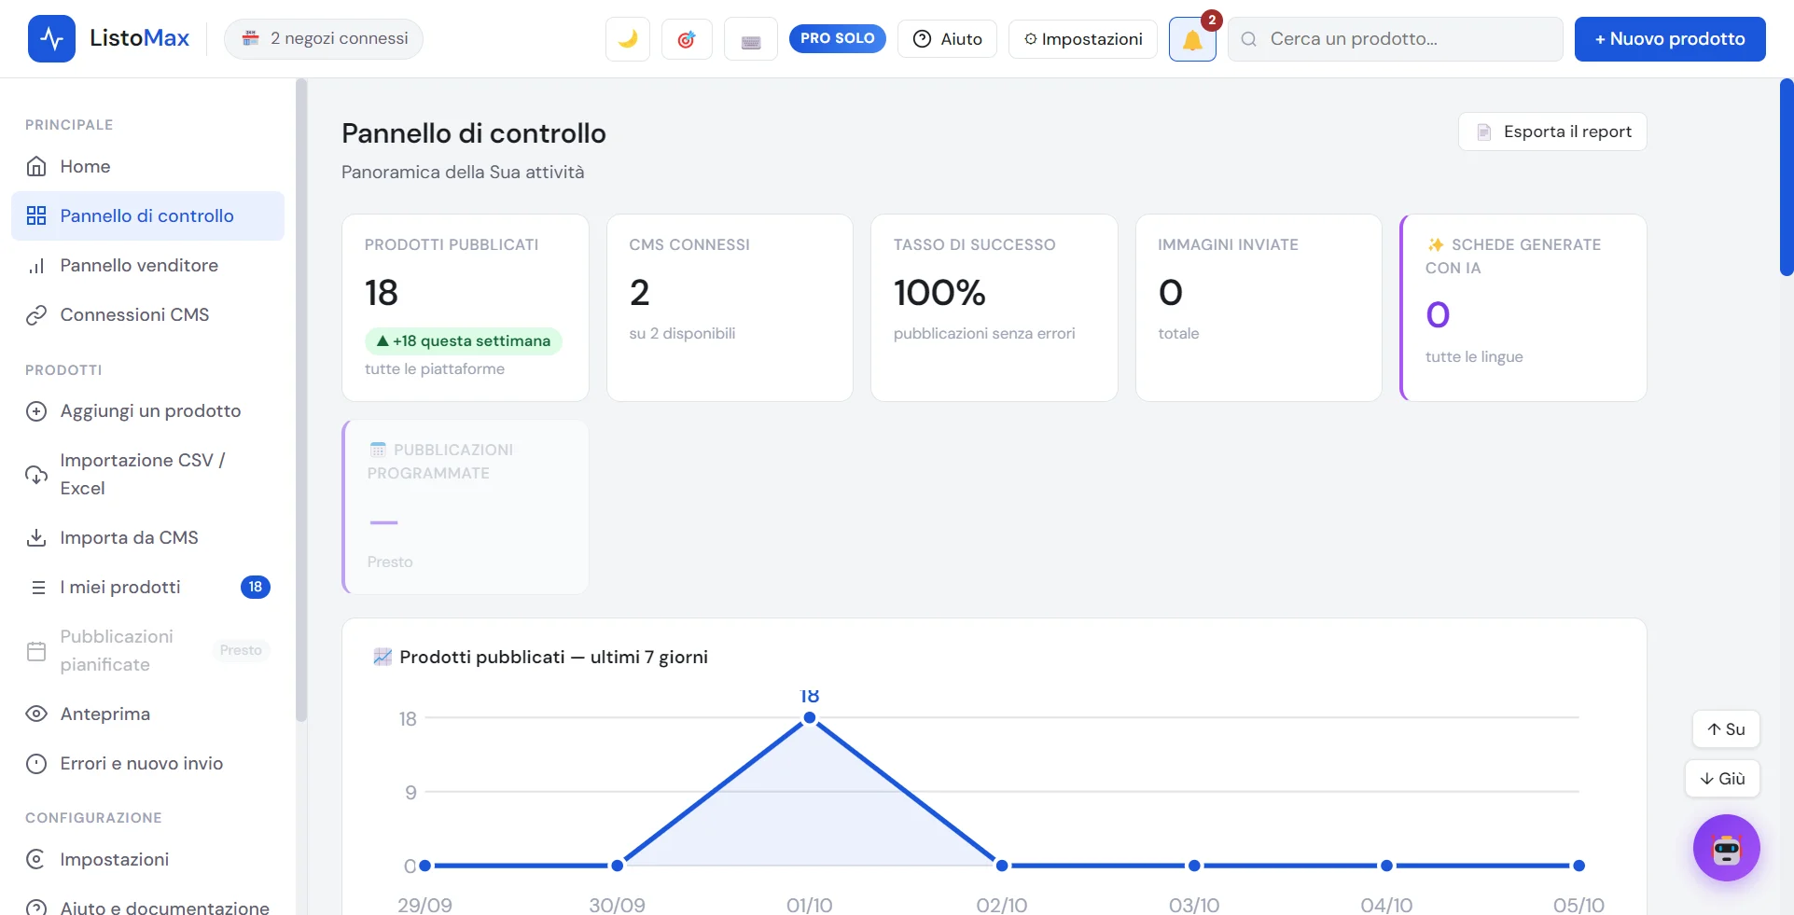1794x915 pixels.
Task: Open Impostazioni in the top bar
Action: [1083, 39]
